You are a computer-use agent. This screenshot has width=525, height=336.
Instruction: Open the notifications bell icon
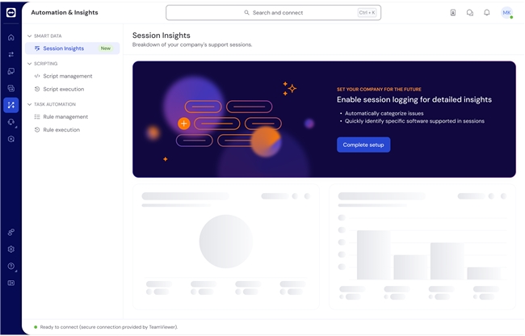487,13
